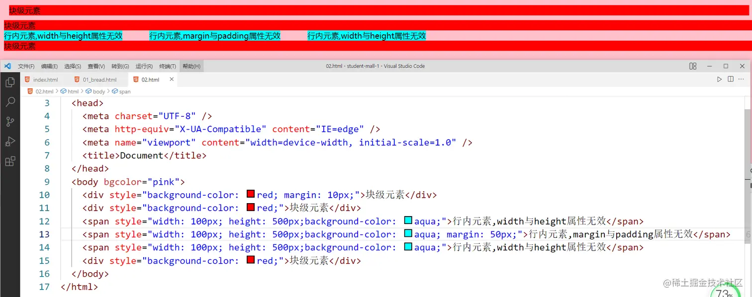Click the closing </body> tag
752x297 pixels.
click(90, 274)
